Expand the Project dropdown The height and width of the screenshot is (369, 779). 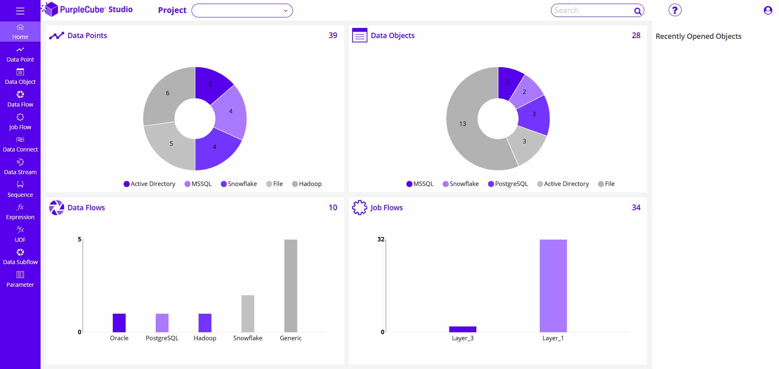coord(242,11)
